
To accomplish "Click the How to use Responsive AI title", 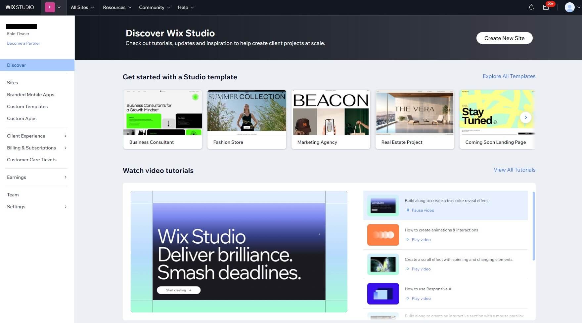I will (428, 289).
